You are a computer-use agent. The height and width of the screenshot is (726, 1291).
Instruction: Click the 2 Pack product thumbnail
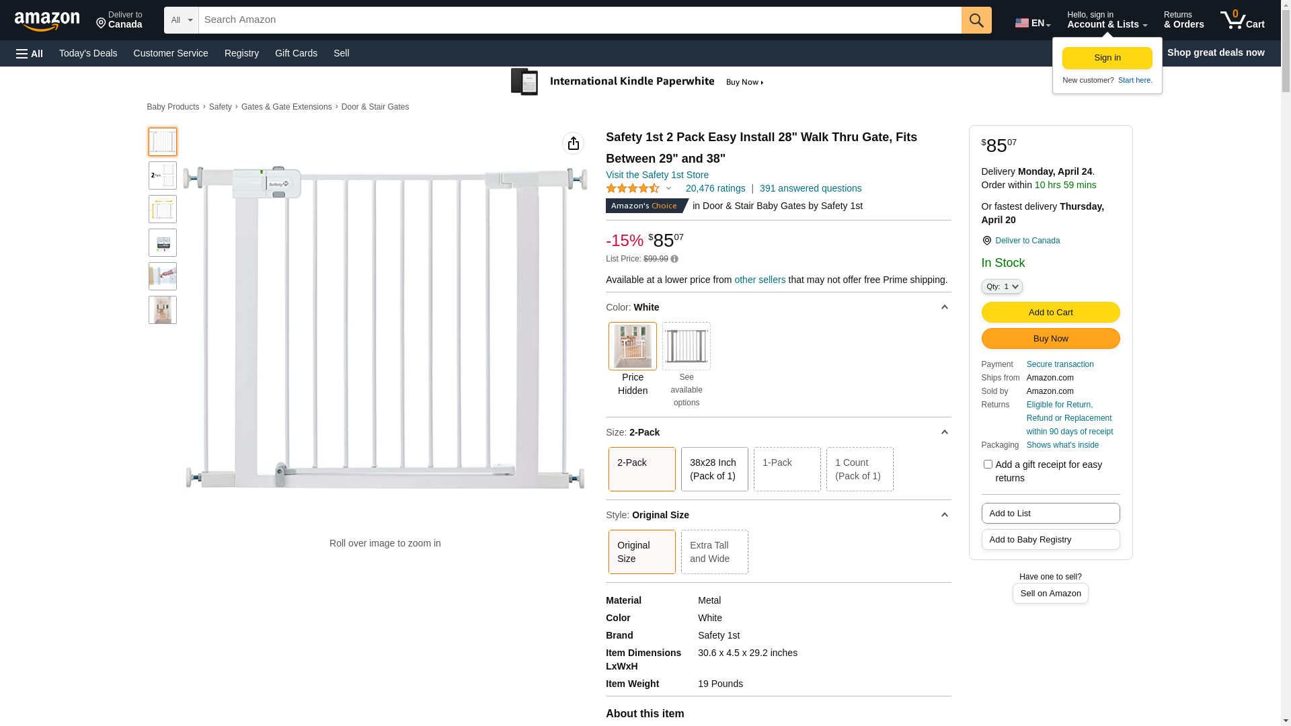pyautogui.click(x=163, y=175)
